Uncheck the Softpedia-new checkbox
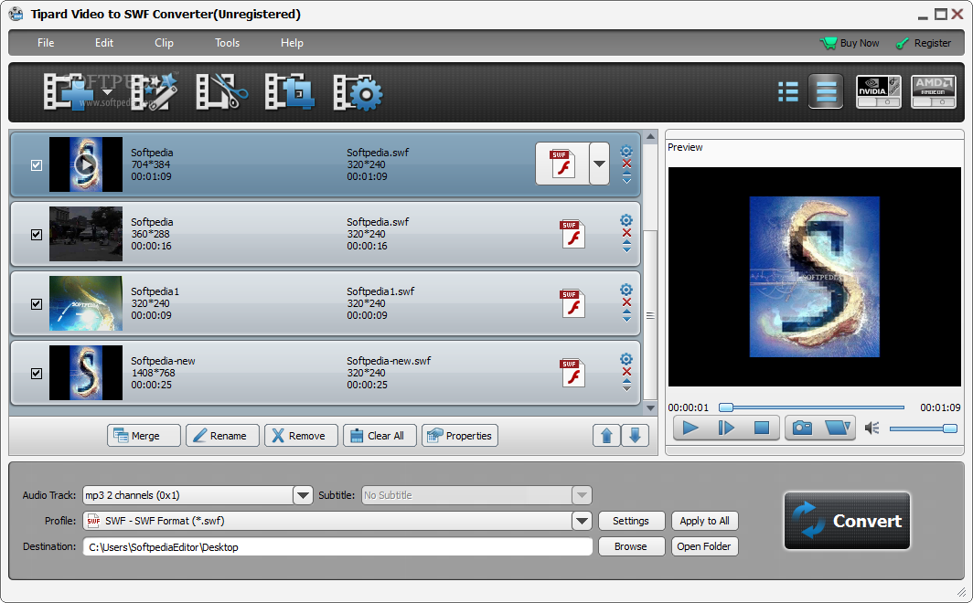The width and height of the screenshot is (973, 603). click(x=37, y=373)
